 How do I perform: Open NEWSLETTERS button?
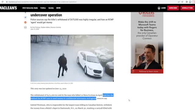tap(187, 8)
